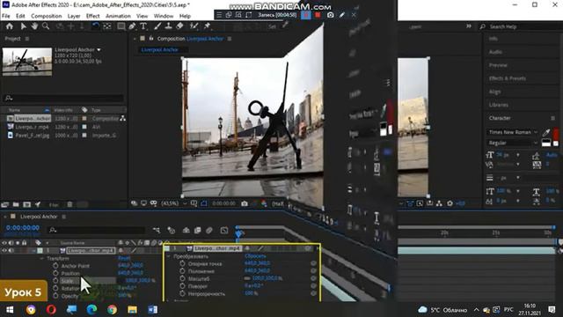This screenshot has height=317, width=563.
Task: Create a new folder in Project panel
Action: tap(16, 204)
